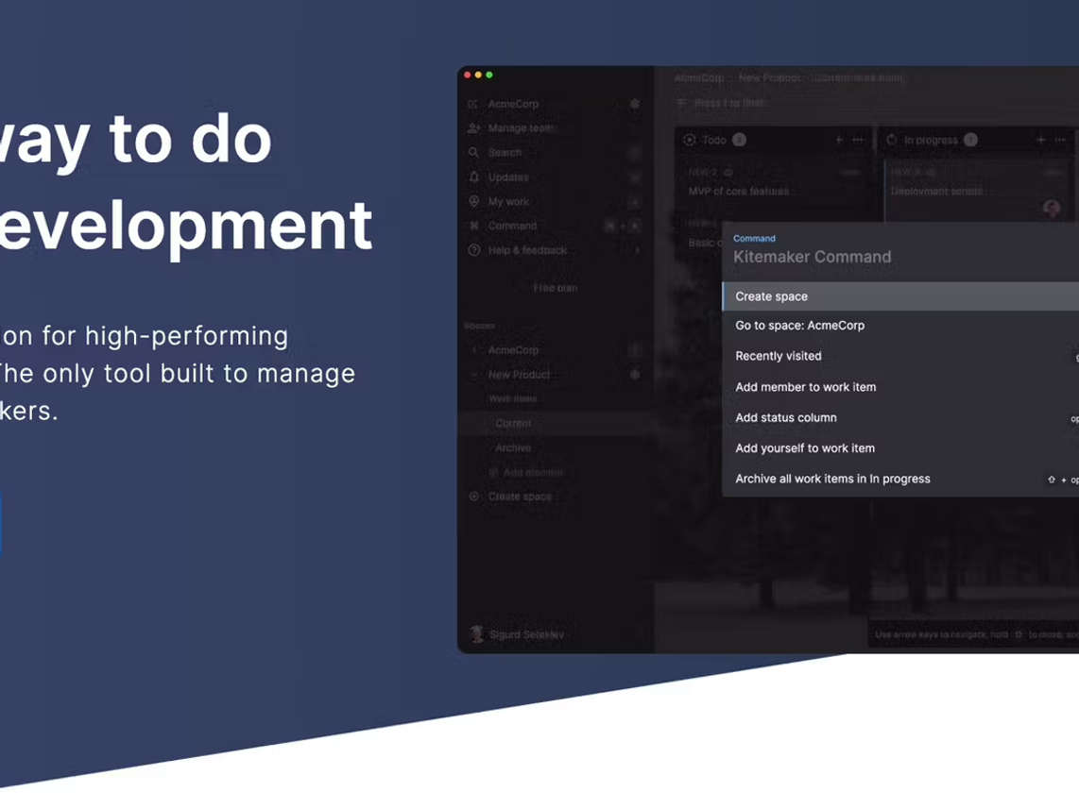Click the Manage team person icon
Image resolution: width=1079 pixels, height=809 pixels.
(x=473, y=127)
